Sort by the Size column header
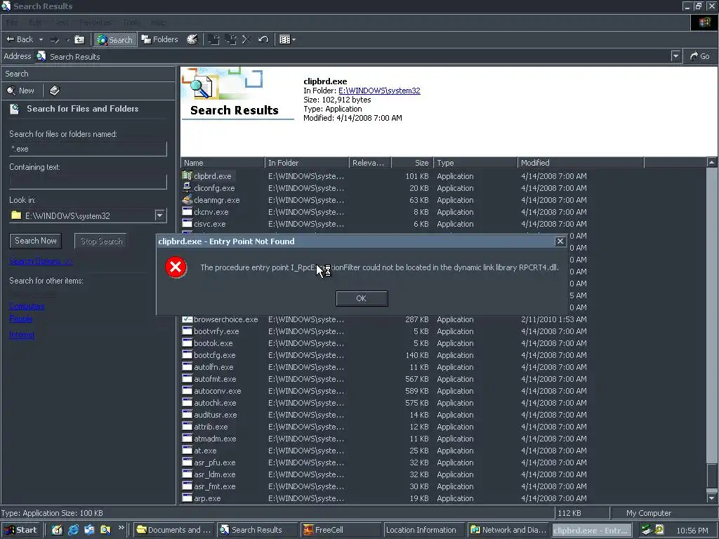 click(411, 163)
